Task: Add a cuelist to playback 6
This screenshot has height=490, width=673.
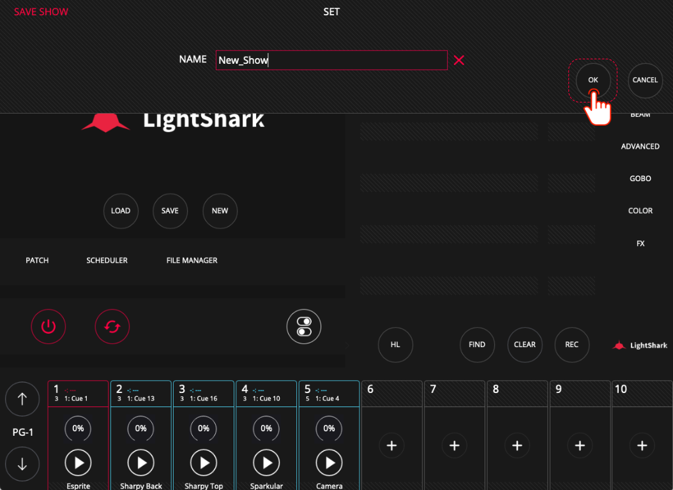Action: [391, 446]
